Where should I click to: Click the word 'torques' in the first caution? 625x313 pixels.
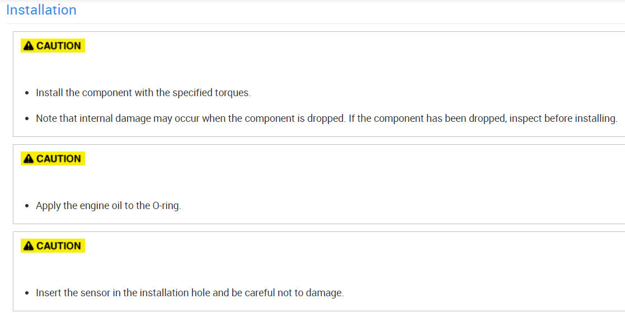pyautogui.click(x=232, y=93)
